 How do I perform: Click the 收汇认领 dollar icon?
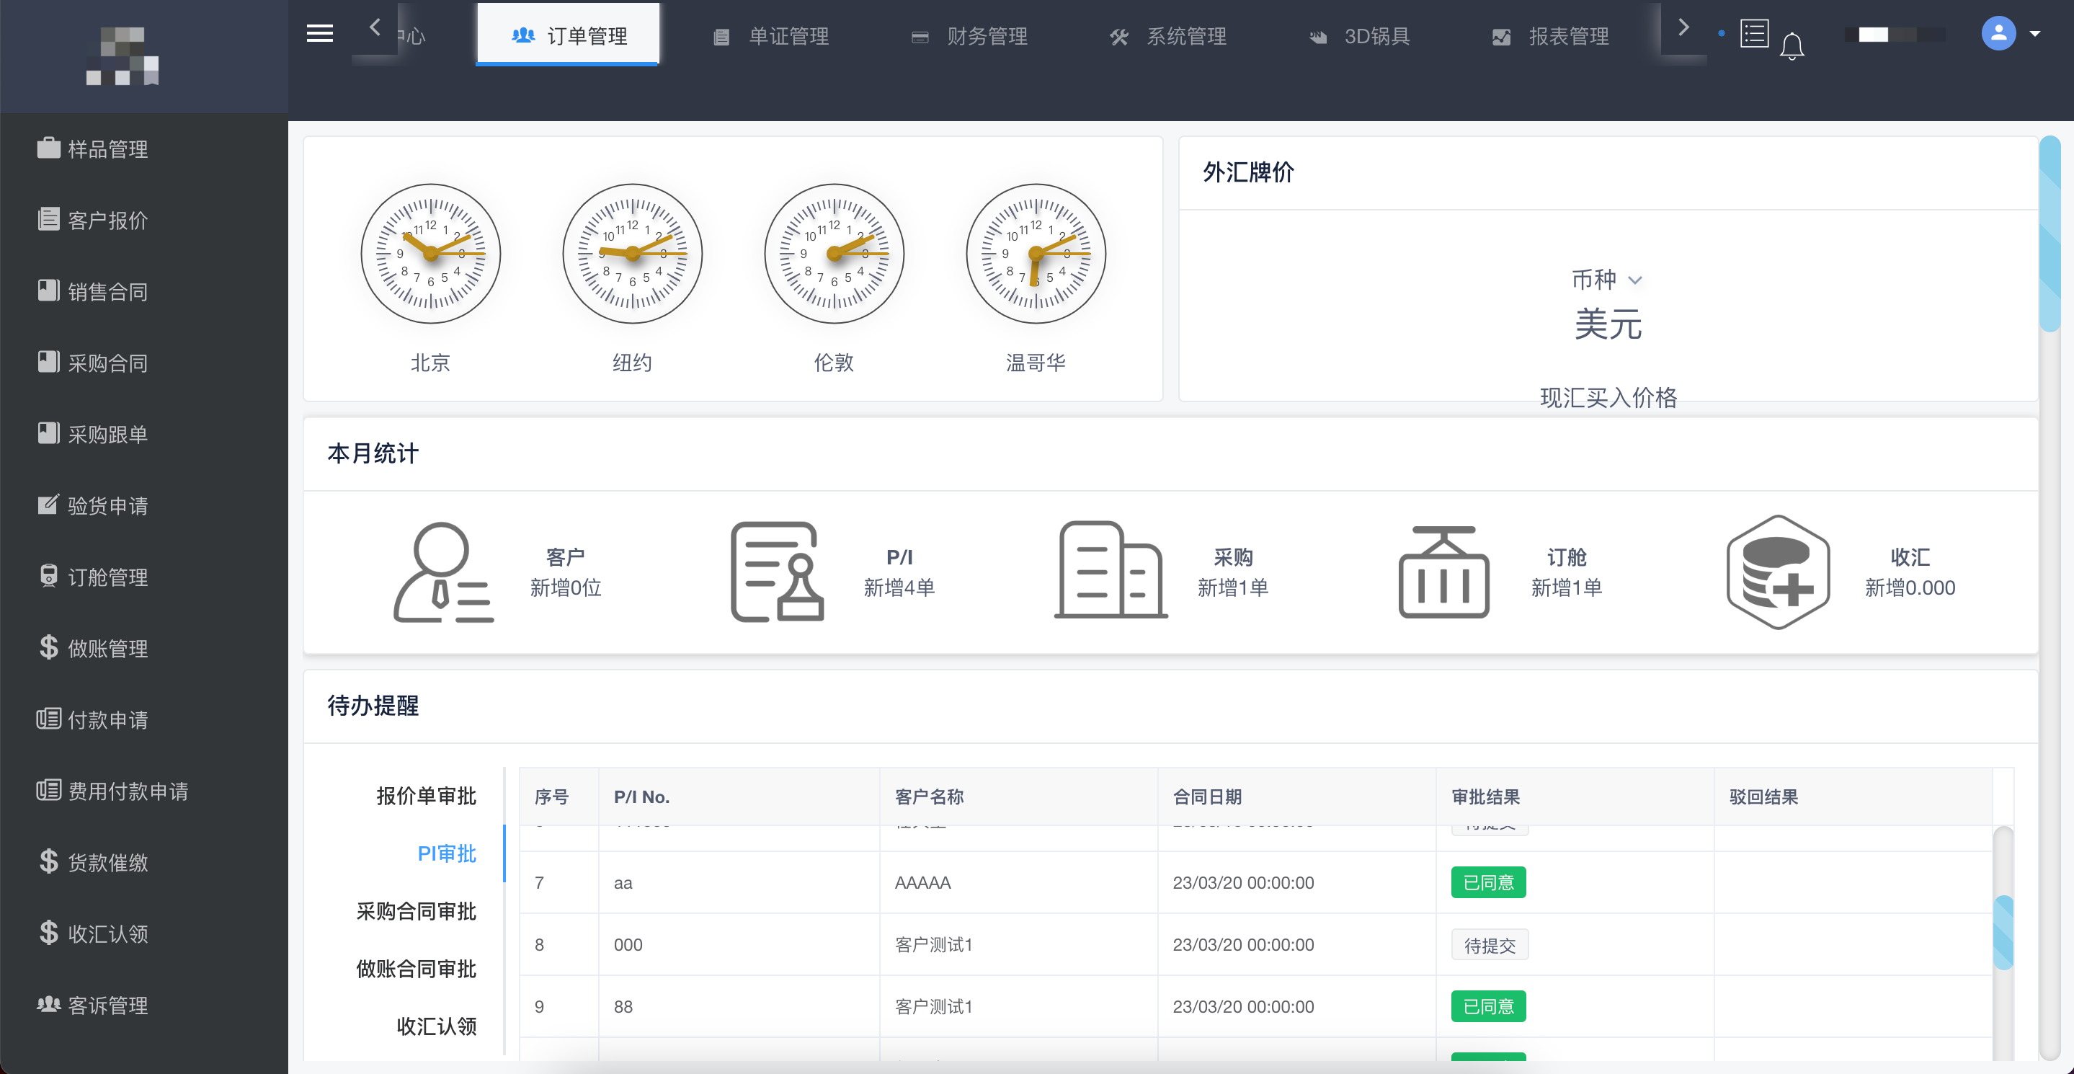(x=48, y=933)
